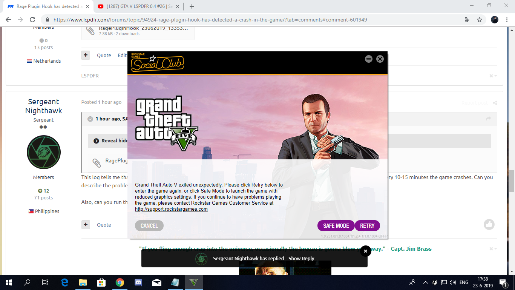Open the Chrome three-dot menu
Image resolution: width=515 pixels, height=290 pixels.
click(507, 20)
